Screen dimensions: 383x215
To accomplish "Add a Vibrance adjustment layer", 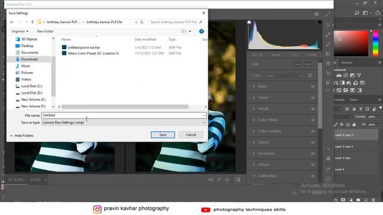I will click(359, 75).
